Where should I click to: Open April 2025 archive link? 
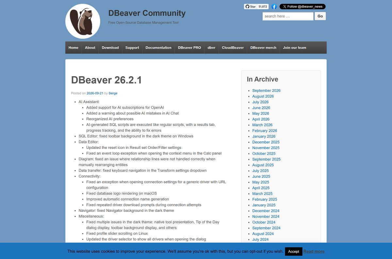[261, 188]
